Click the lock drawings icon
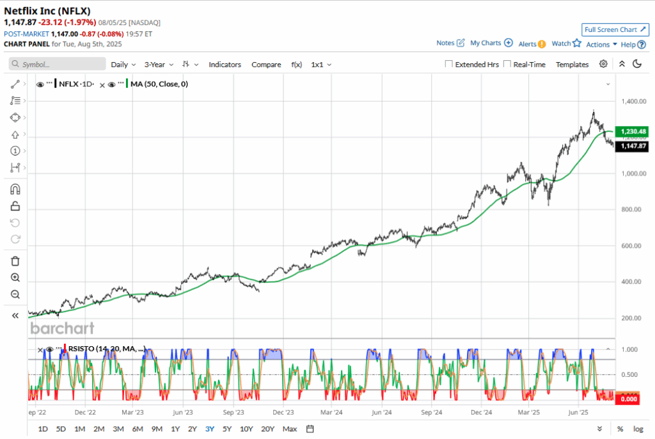Viewport: 655px width, 439px height. (15, 206)
